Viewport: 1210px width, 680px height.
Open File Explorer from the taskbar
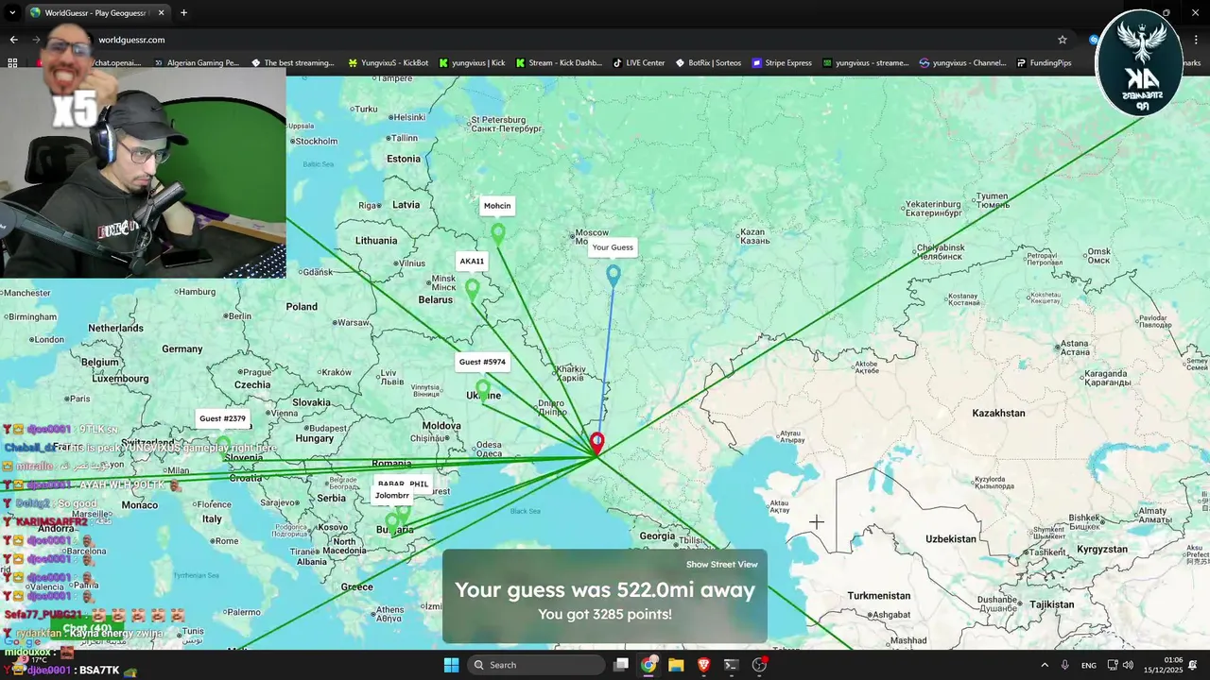click(676, 665)
